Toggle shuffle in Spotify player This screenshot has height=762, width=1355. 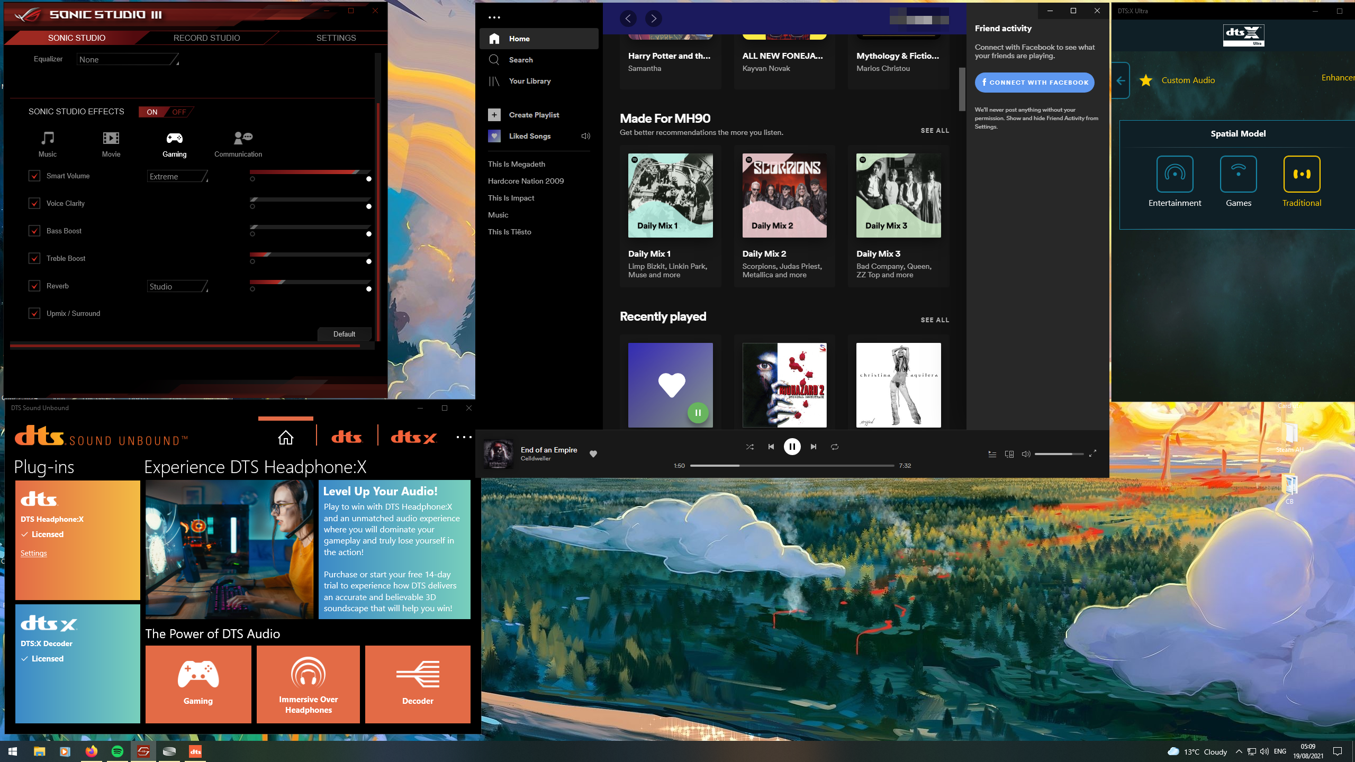750,447
